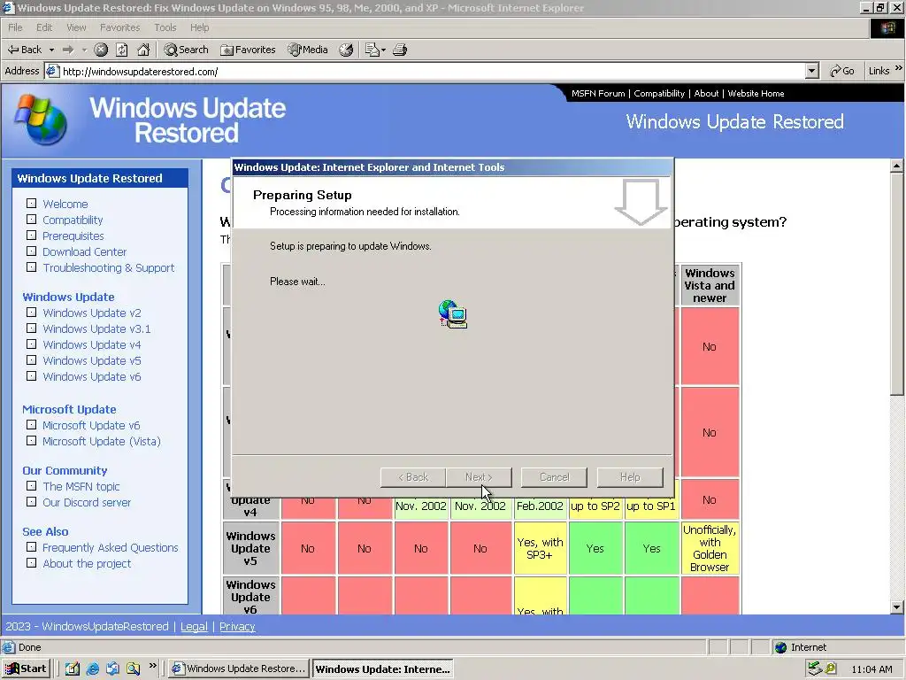Open the Media pane from toolbar
Screen dimensions: 906x680
[308, 50]
